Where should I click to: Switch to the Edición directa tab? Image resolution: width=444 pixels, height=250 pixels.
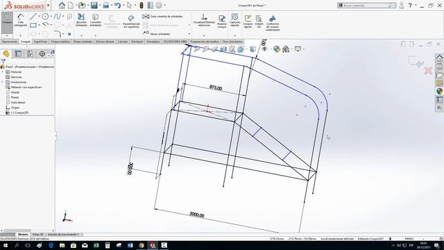105,42
